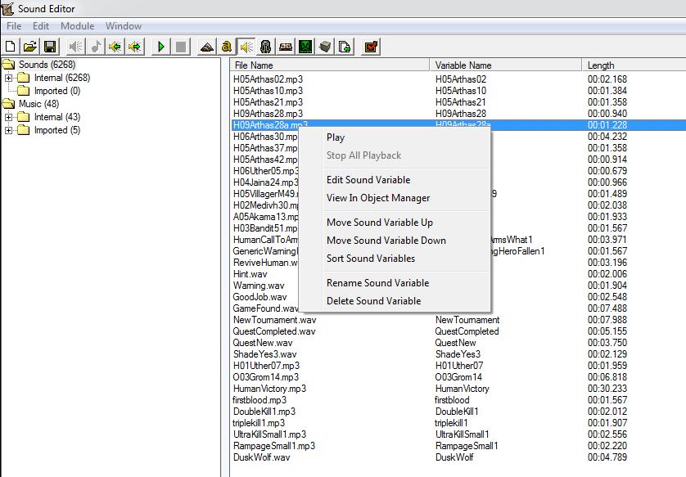The width and height of the screenshot is (686, 477).
Task: Stop playback with the gray square button
Action: 181,47
